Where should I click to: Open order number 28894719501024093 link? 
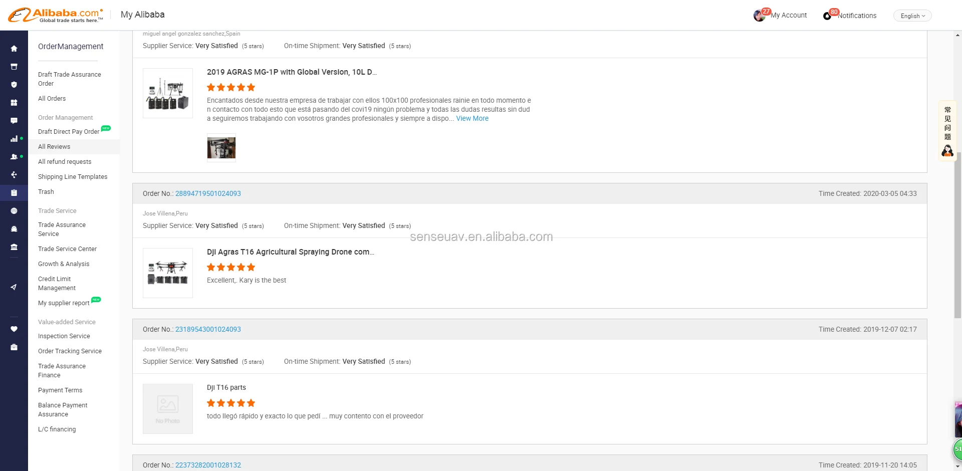208,194
